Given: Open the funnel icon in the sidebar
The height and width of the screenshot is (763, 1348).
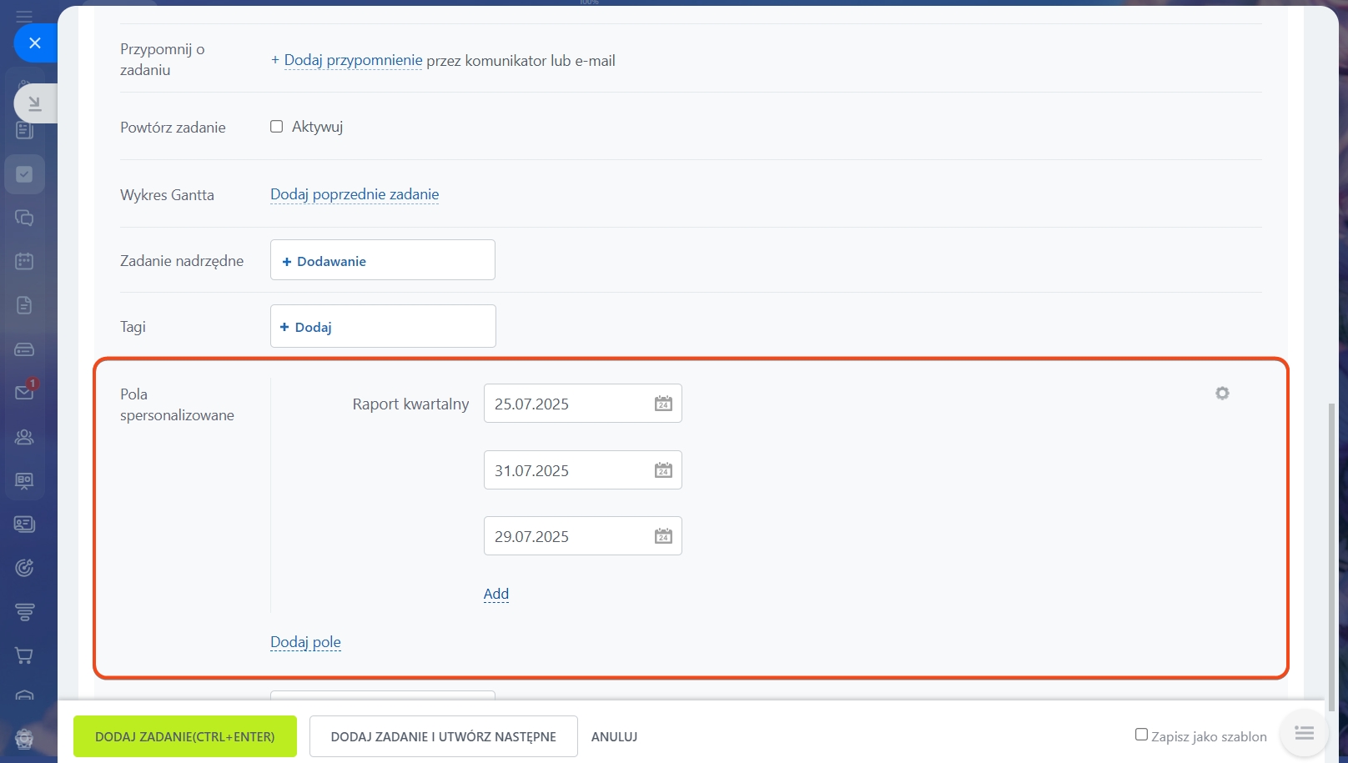Looking at the screenshot, I should (x=24, y=612).
